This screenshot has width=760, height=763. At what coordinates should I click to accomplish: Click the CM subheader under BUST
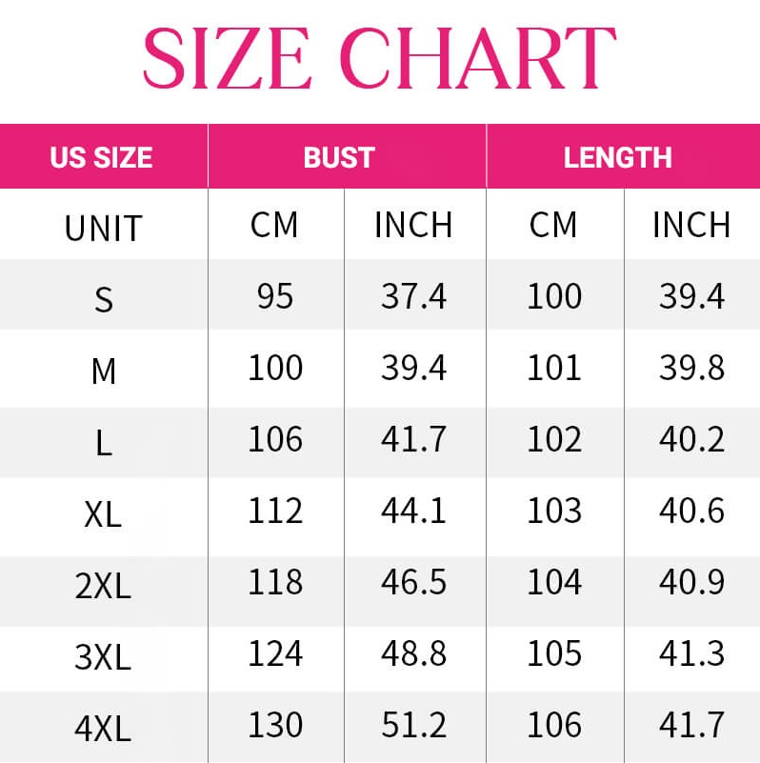274,226
